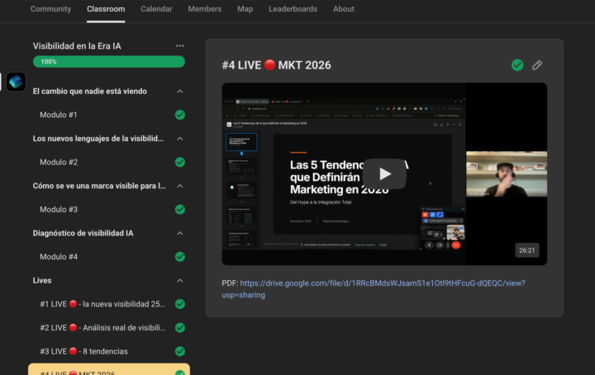Toggle completion check for #3 LIVE 8 tendencias
595x375 pixels.
180,351
